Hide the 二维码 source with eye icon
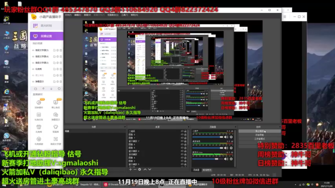 coord(182,131)
